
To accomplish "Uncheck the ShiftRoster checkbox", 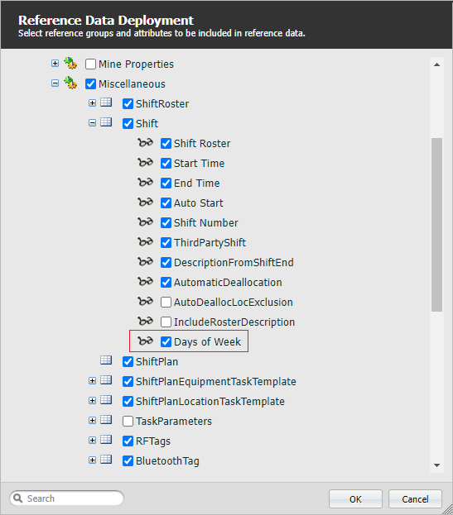I will click(x=128, y=104).
